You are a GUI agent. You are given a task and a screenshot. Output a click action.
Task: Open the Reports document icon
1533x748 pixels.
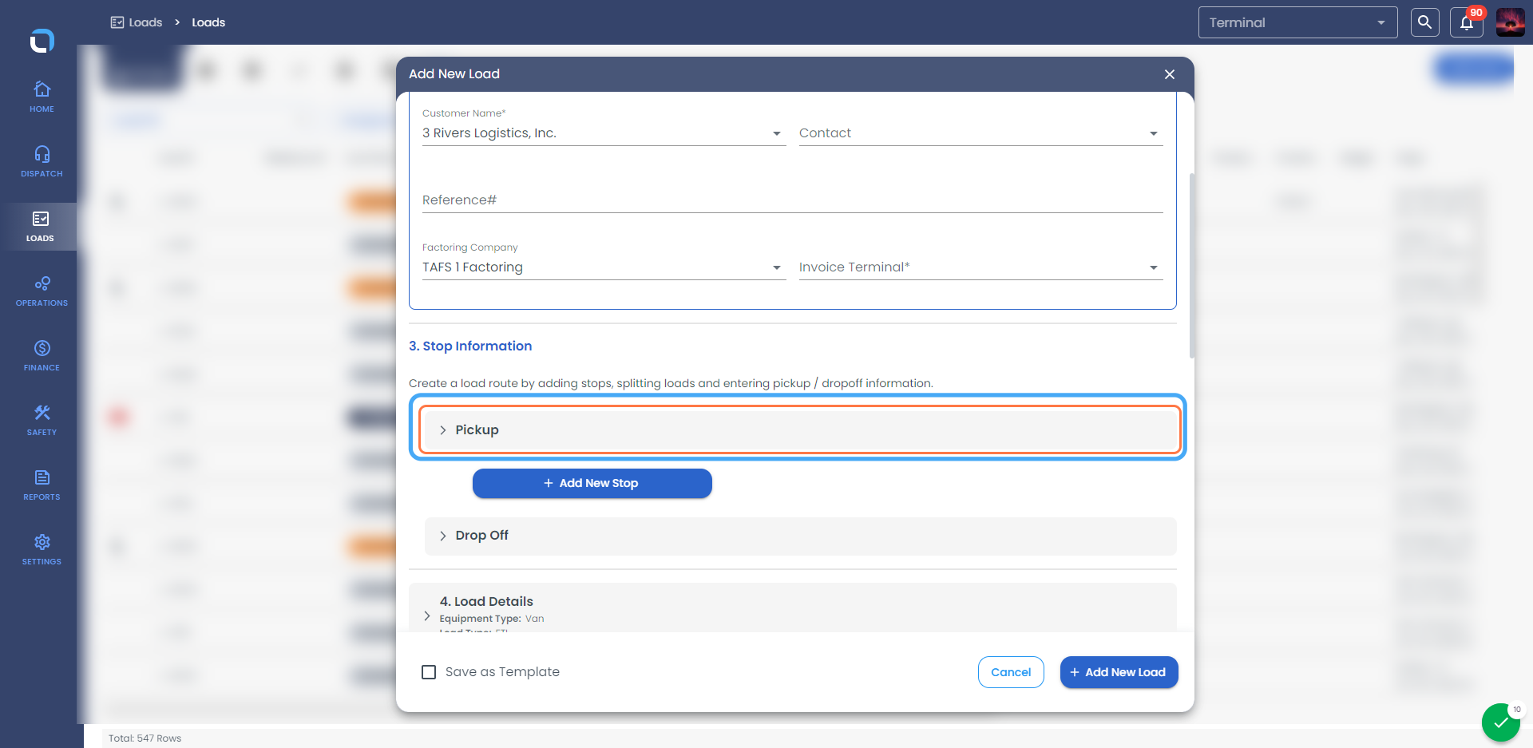click(42, 477)
